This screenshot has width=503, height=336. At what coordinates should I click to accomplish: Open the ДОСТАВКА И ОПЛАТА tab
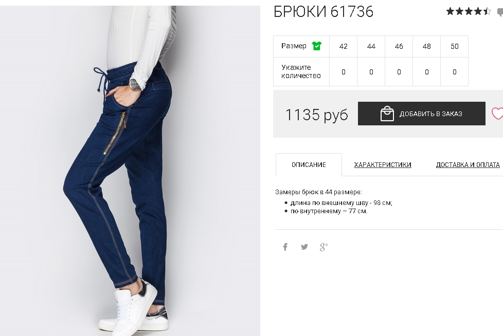click(x=468, y=164)
